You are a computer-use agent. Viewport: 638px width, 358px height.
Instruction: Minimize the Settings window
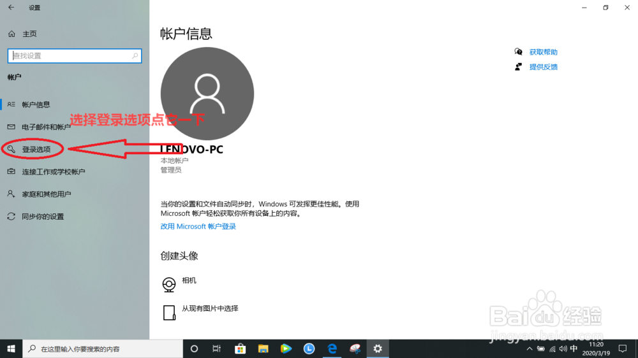tap(584, 7)
